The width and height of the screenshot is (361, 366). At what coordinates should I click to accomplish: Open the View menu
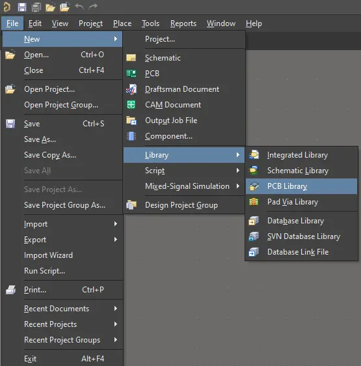[60, 23]
